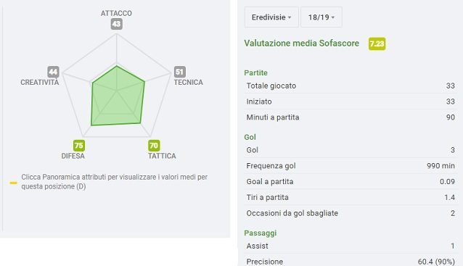Image resolution: width=463 pixels, height=266 pixels.
Task: Click Valutazione media Sofascore heading
Action: click(x=301, y=43)
